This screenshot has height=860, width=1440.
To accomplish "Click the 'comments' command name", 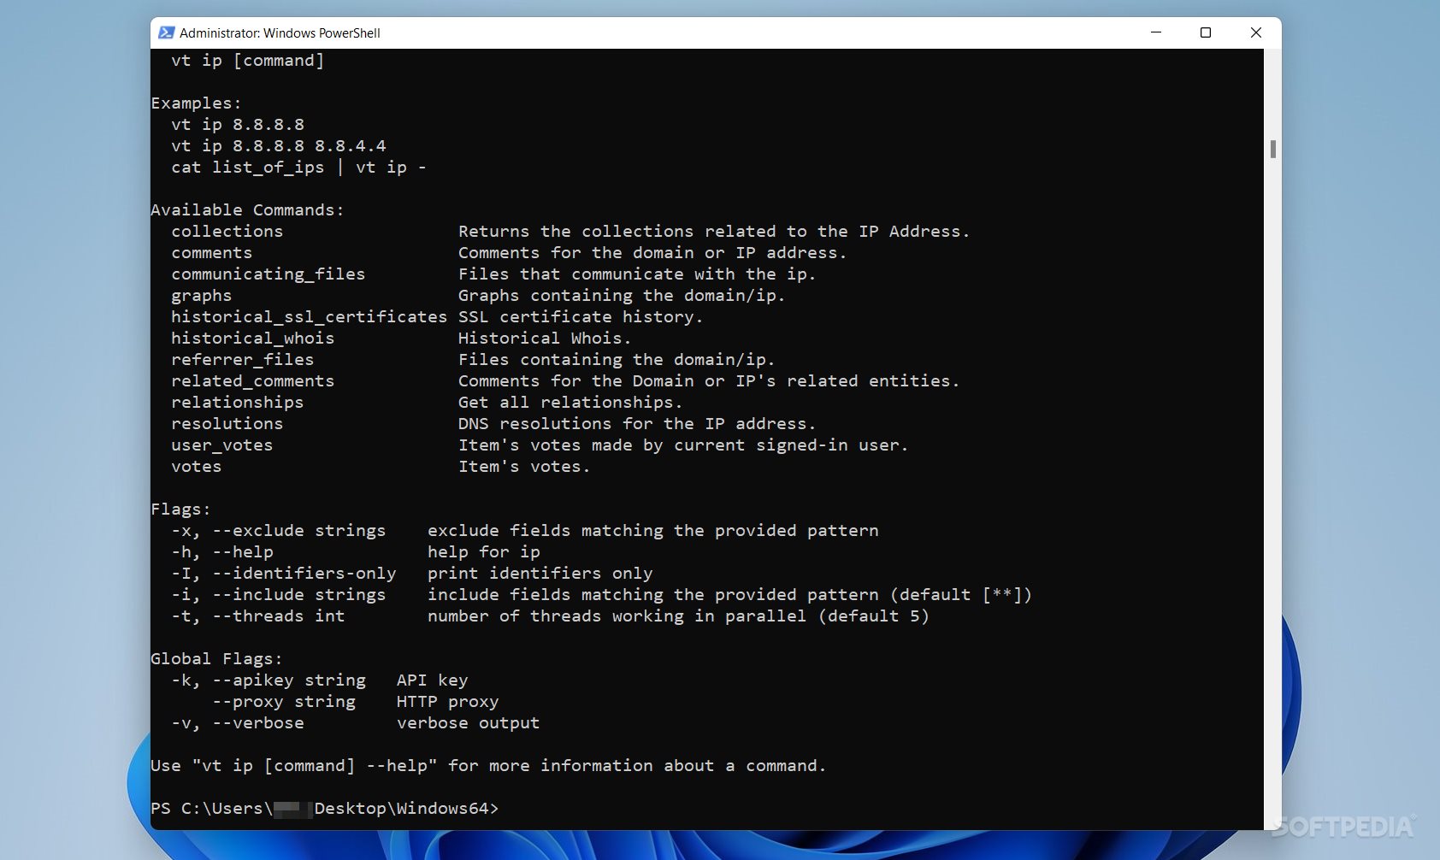I will click(211, 253).
